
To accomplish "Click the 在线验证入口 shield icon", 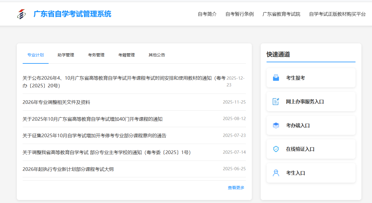I will (276, 149).
